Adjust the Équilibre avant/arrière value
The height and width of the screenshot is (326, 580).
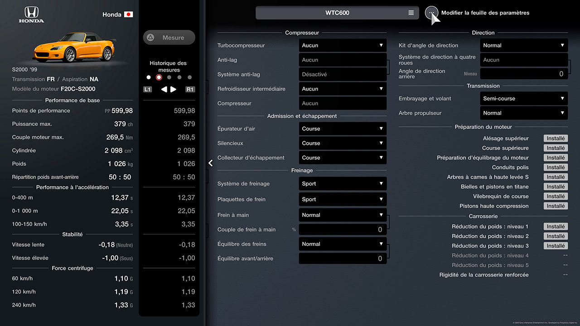pos(343,259)
